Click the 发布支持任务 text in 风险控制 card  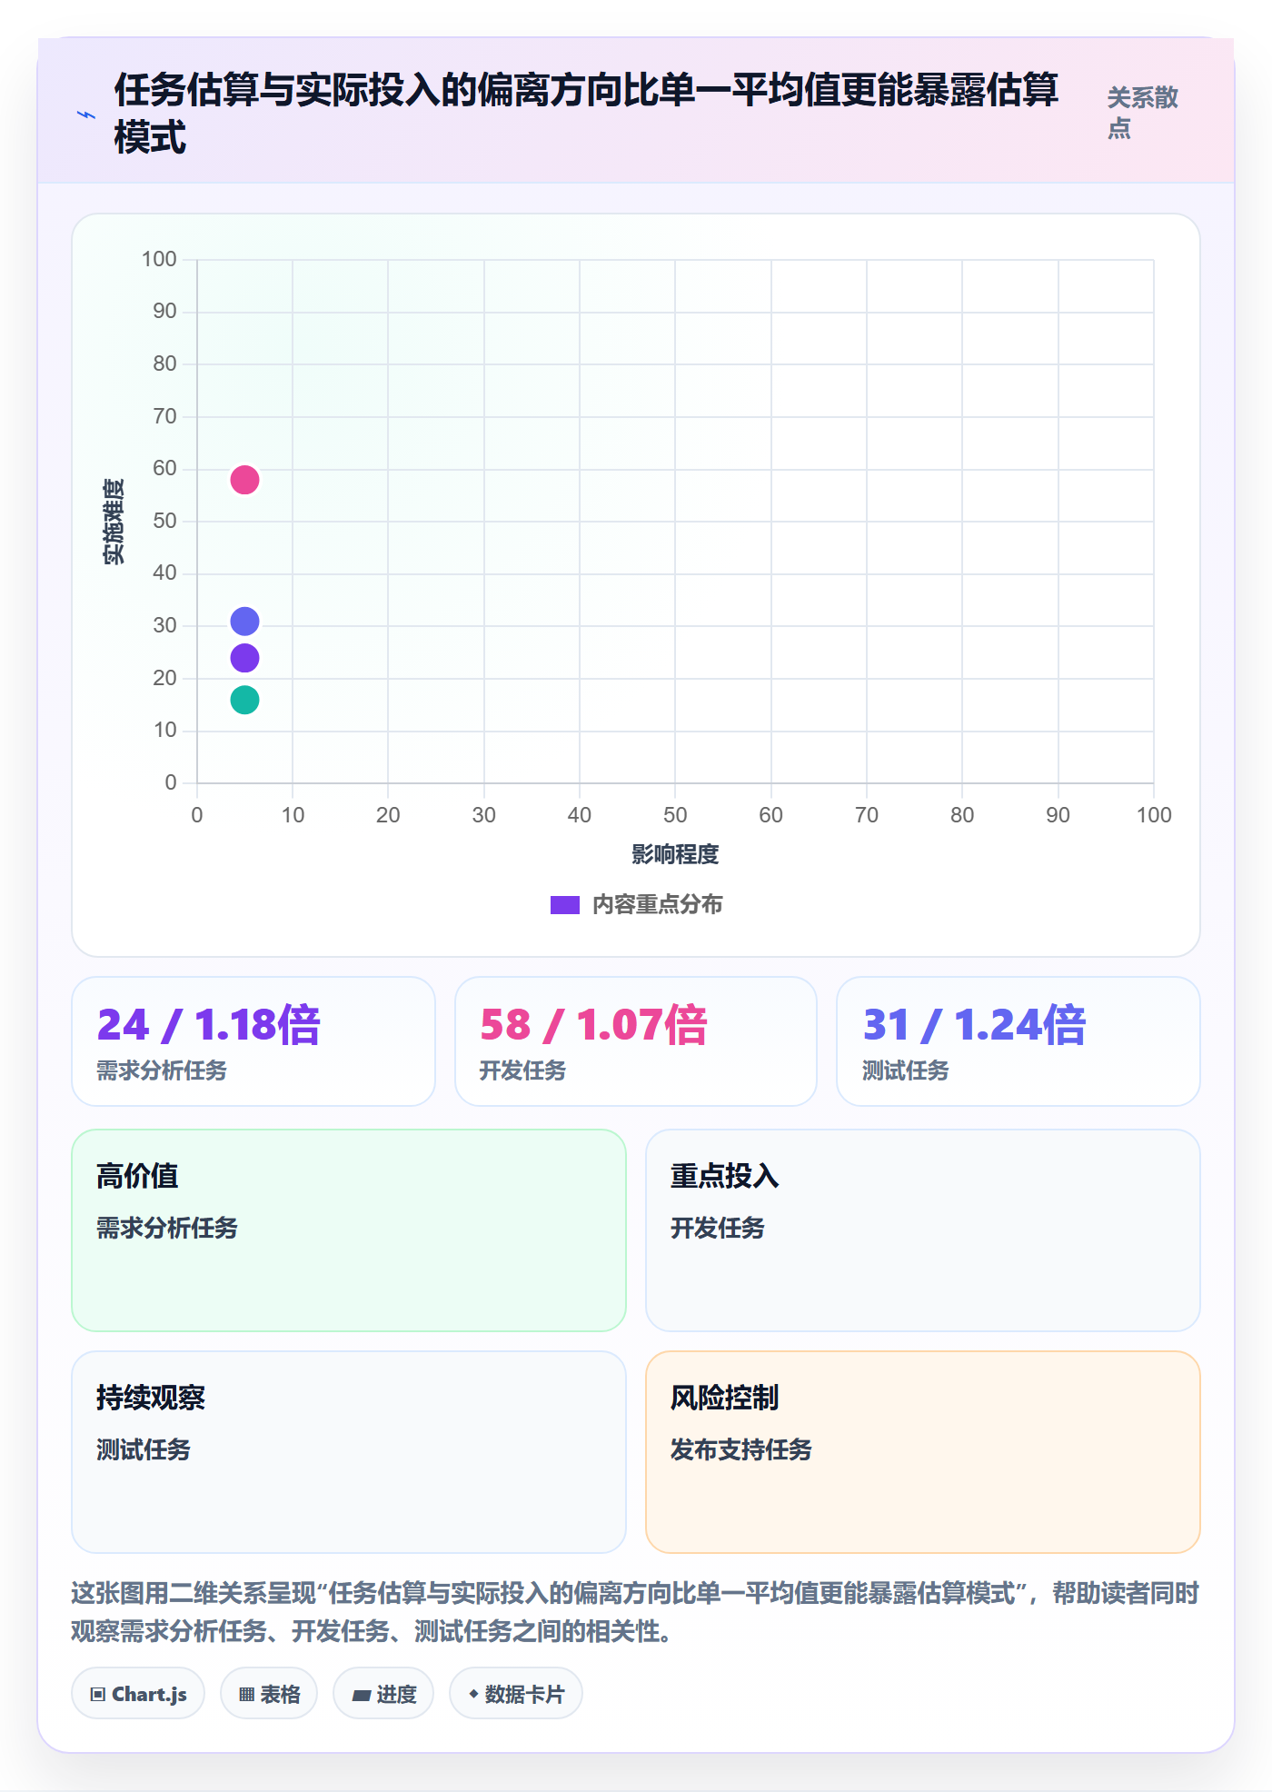click(x=741, y=1449)
